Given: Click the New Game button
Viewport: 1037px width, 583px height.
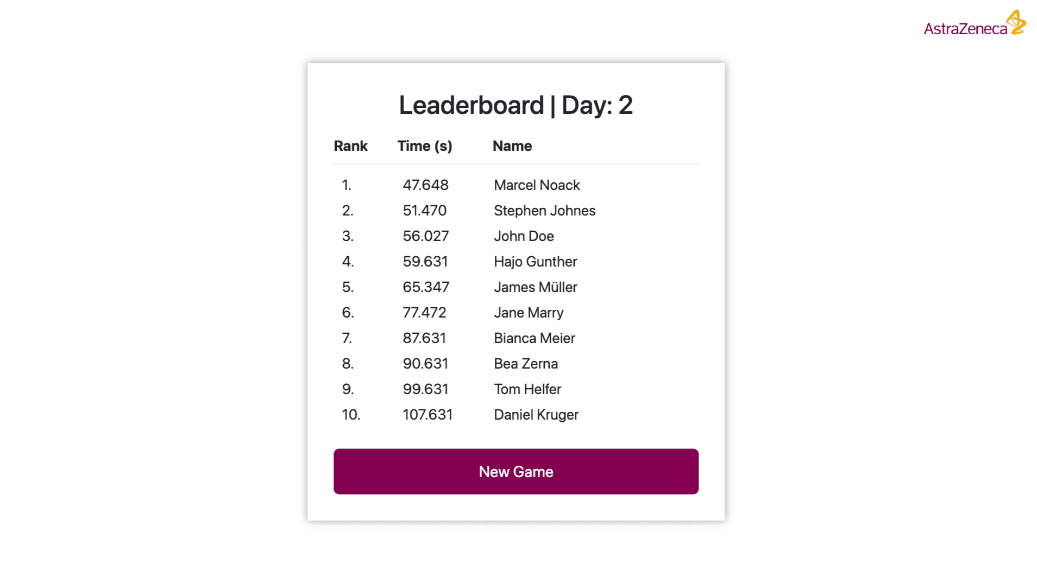Looking at the screenshot, I should (x=516, y=471).
